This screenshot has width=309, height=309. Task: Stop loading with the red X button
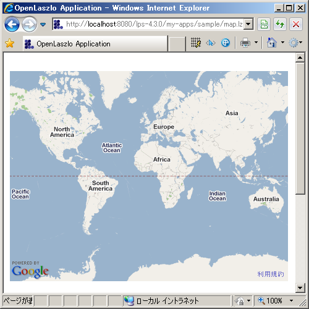pyautogui.click(x=296, y=24)
